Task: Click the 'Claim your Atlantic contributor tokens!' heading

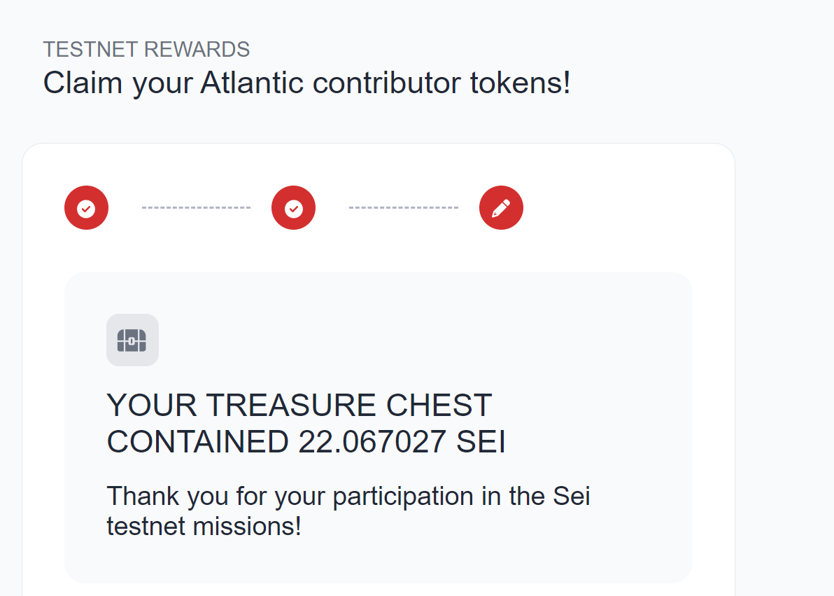Action: pyautogui.click(x=306, y=83)
